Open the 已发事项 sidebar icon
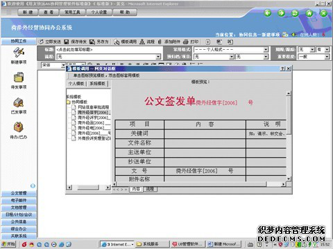 (19, 102)
